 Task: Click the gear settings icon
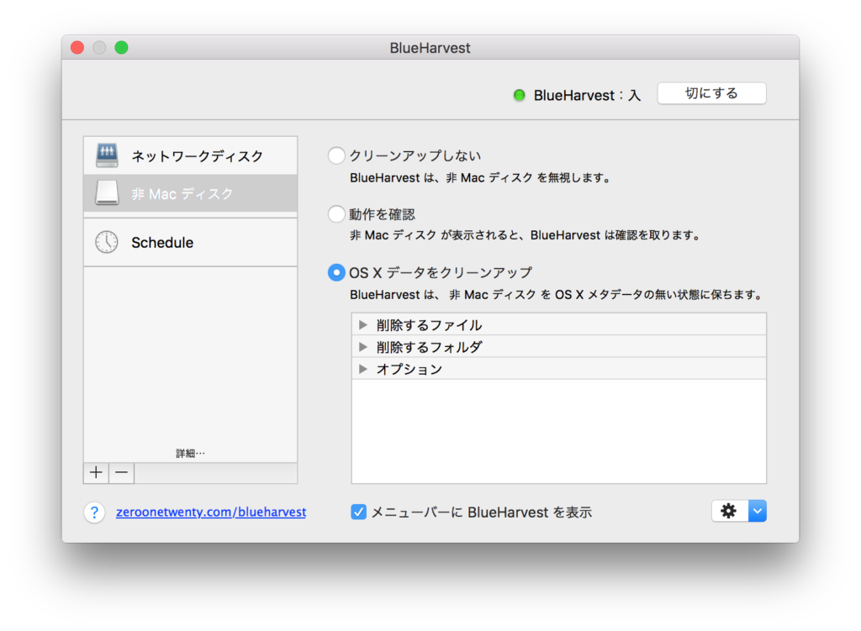tap(729, 511)
